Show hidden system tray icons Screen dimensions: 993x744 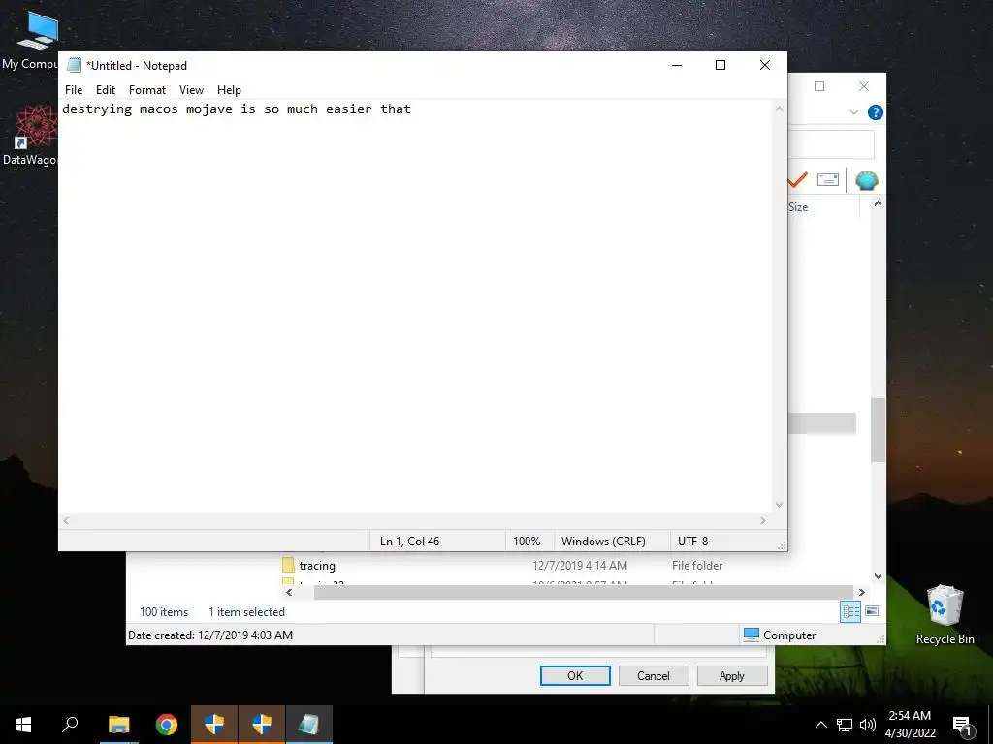820,725
